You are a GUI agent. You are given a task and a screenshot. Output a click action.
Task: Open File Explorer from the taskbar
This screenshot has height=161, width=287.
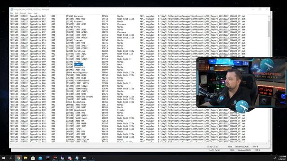pos(26,158)
